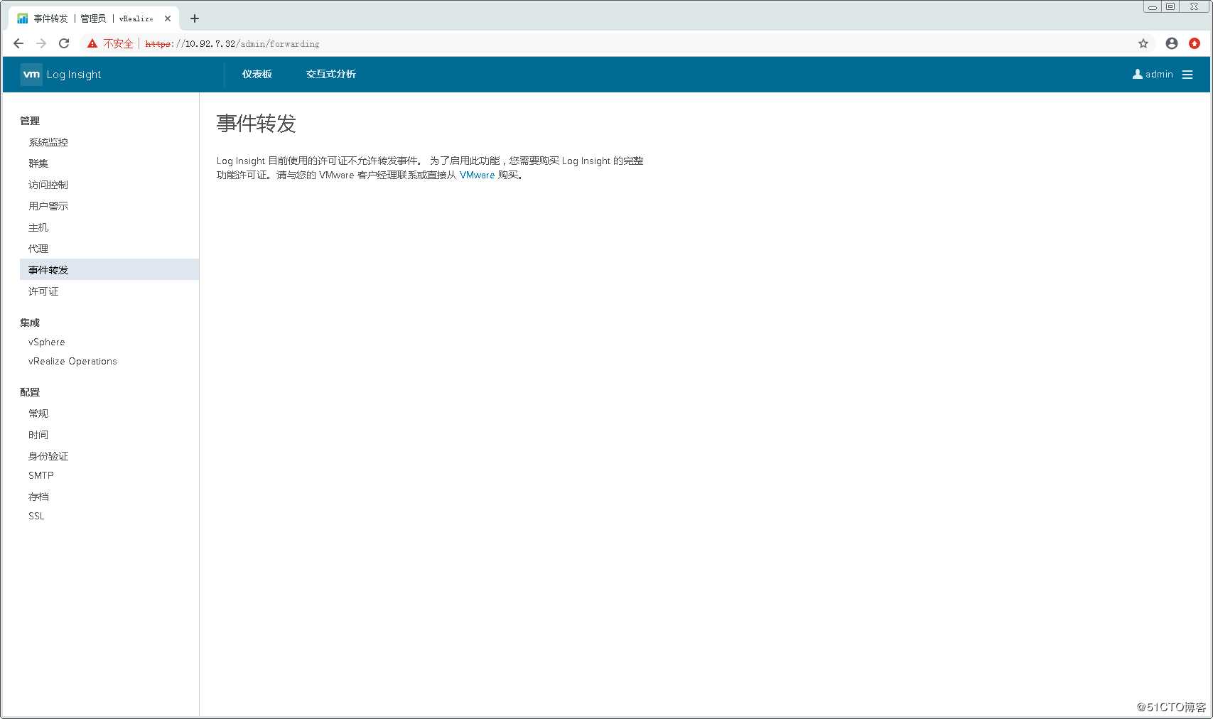1213x719 pixels.
Task: Restore the browser window size
Action: (x=1170, y=6)
